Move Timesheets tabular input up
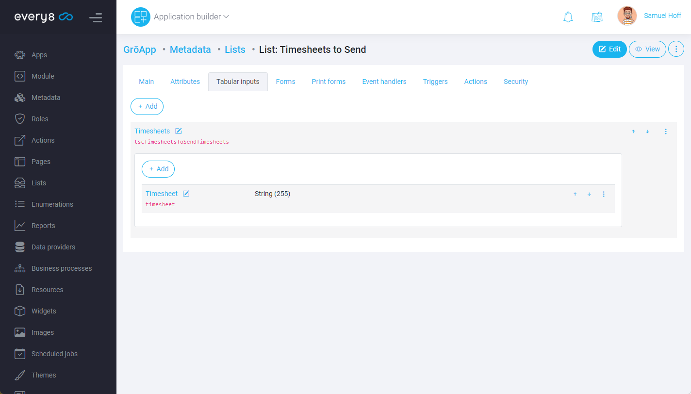Image resolution: width=691 pixels, height=394 pixels. (633, 131)
